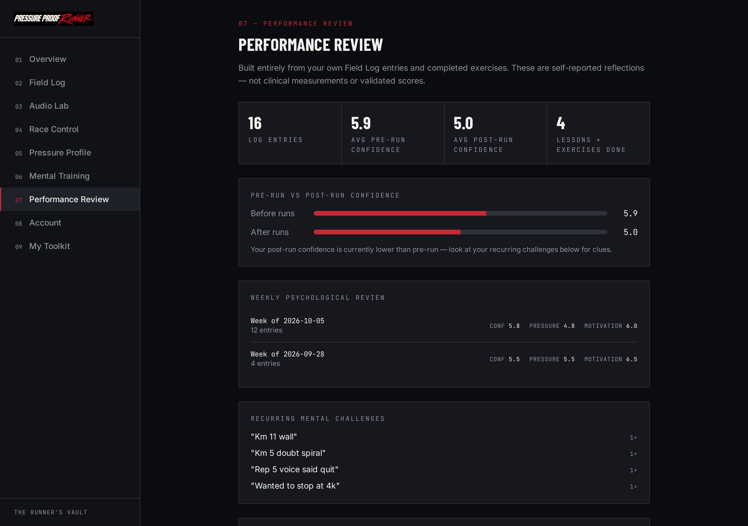Click the "Km 5 doubt spiral" challenge
Viewport: 748px width, 526px height.
pos(288,453)
